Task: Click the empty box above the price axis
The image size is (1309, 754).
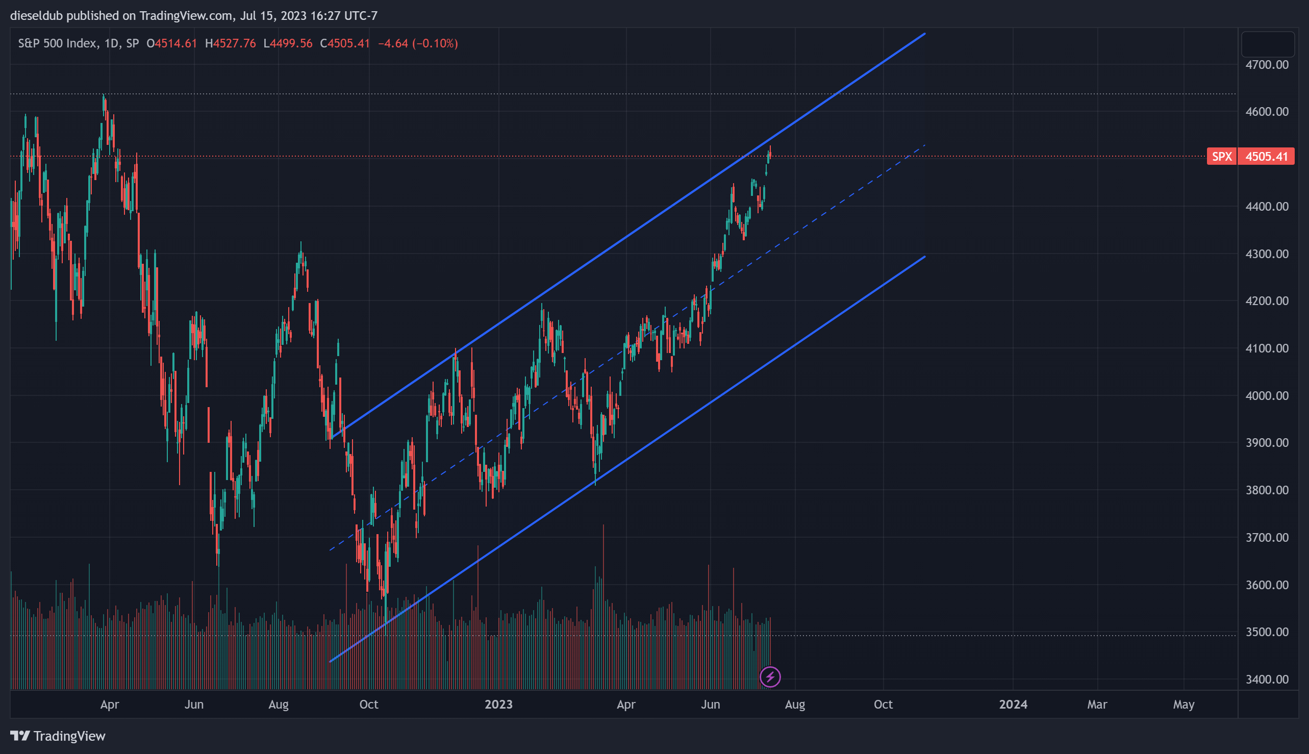Action: [x=1268, y=44]
